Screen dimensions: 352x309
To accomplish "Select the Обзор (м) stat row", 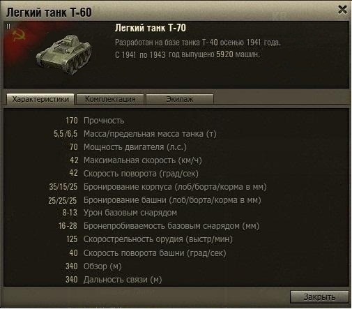I will click(x=93, y=266).
